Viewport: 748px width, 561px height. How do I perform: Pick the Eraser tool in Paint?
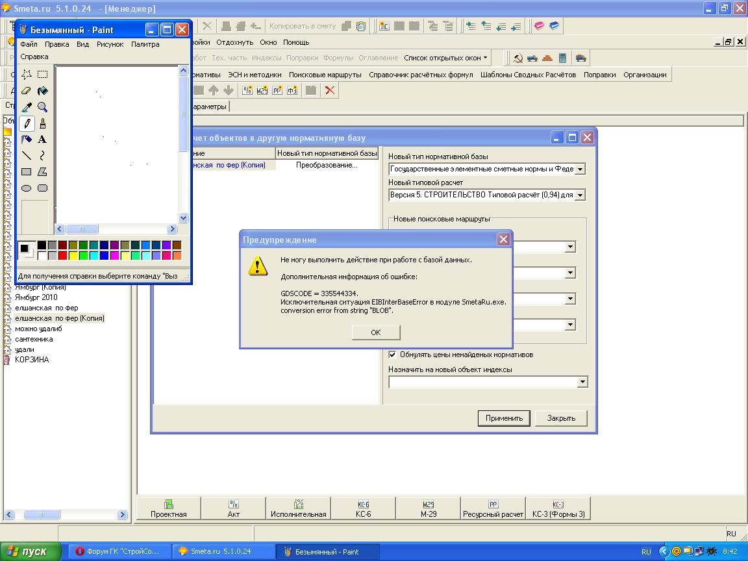coord(27,91)
